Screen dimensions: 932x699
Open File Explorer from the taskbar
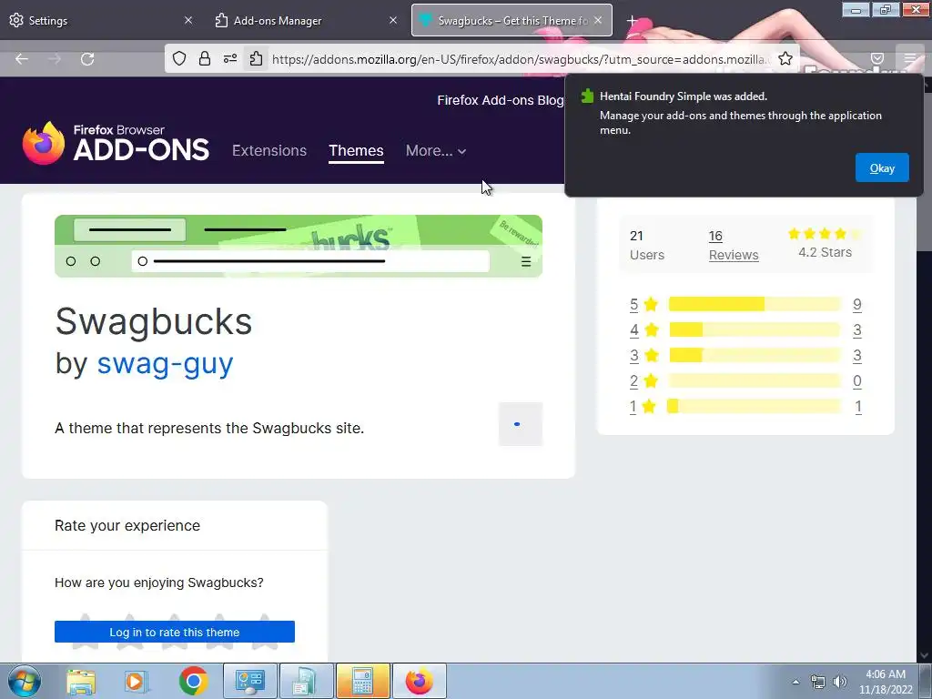[x=81, y=682]
